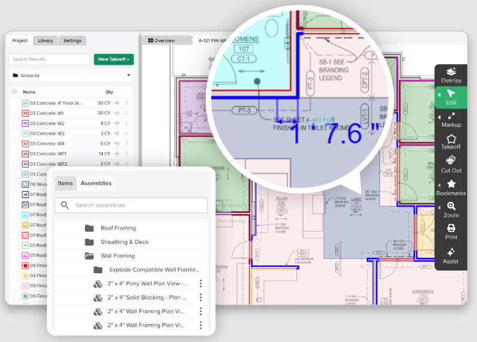Click the 3D icon for 03 Concrete: W4

tap(25, 143)
